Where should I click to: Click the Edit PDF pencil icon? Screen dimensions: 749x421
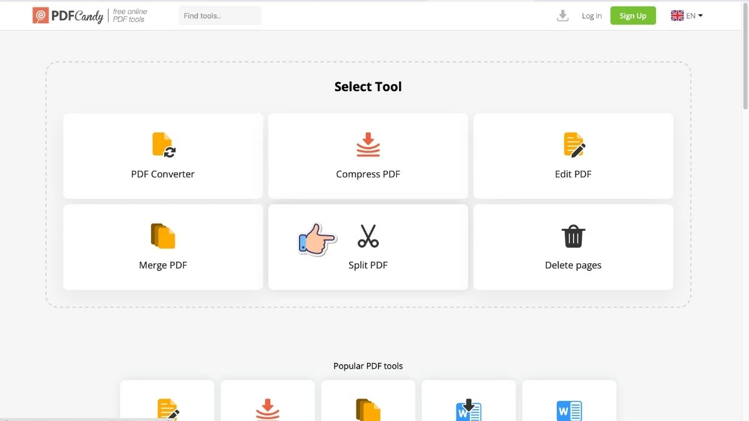(x=573, y=143)
